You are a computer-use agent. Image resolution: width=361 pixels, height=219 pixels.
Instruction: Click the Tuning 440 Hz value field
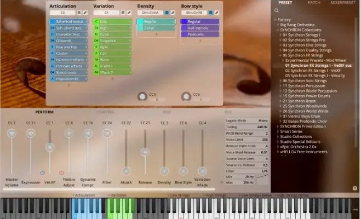point(261,126)
